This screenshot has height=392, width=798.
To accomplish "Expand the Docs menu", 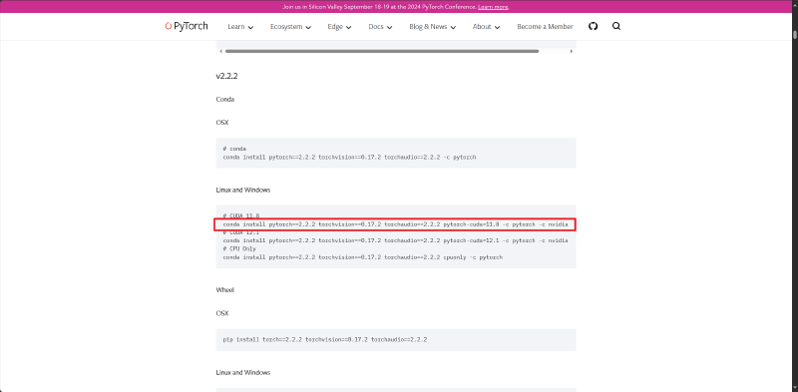I will 380,27.
